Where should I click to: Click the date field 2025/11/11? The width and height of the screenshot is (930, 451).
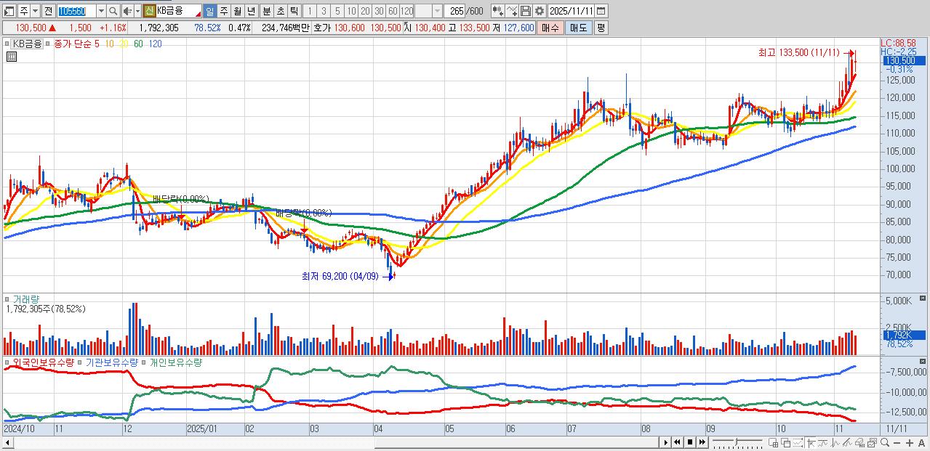tap(571, 12)
